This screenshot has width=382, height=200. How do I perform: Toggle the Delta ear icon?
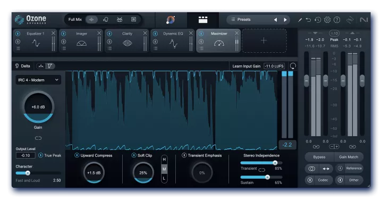point(17,66)
